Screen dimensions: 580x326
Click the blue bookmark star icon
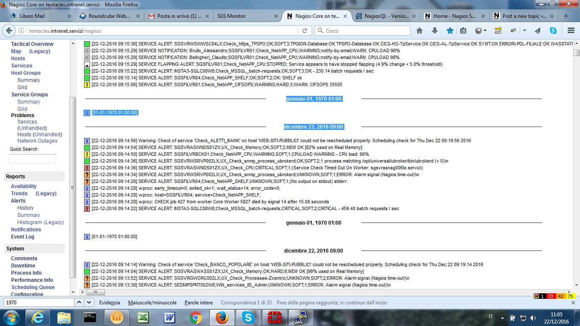click(450, 31)
